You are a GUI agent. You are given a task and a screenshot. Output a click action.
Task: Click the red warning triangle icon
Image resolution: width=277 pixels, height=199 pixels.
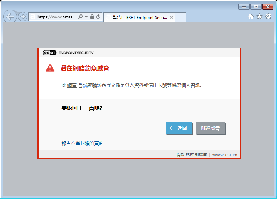(50, 68)
